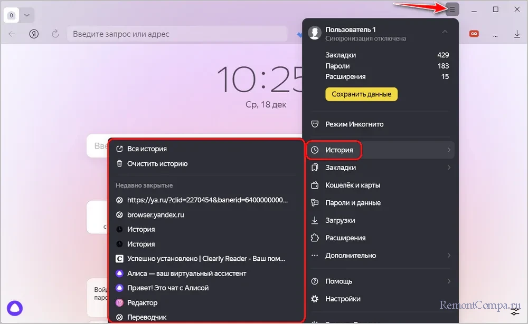Open Пароли count 183
This screenshot has height=324, width=528.
[387, 66]
